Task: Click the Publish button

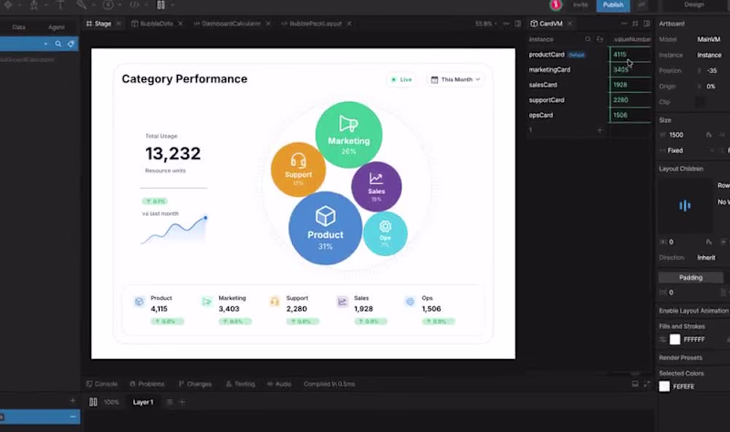Action: click(x=612, y=5)
